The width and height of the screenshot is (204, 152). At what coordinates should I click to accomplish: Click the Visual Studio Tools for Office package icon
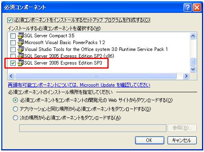(x=20, y=49)
